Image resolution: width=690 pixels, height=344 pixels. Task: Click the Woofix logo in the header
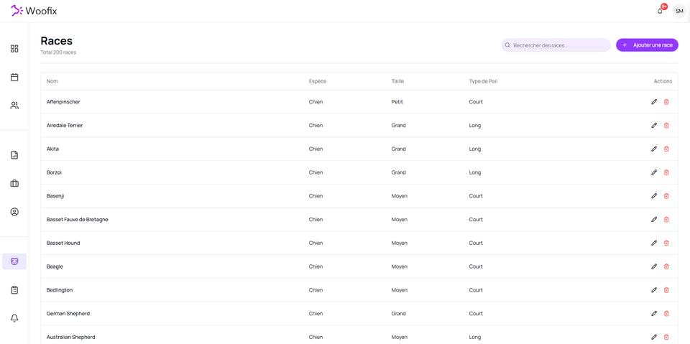34,11
